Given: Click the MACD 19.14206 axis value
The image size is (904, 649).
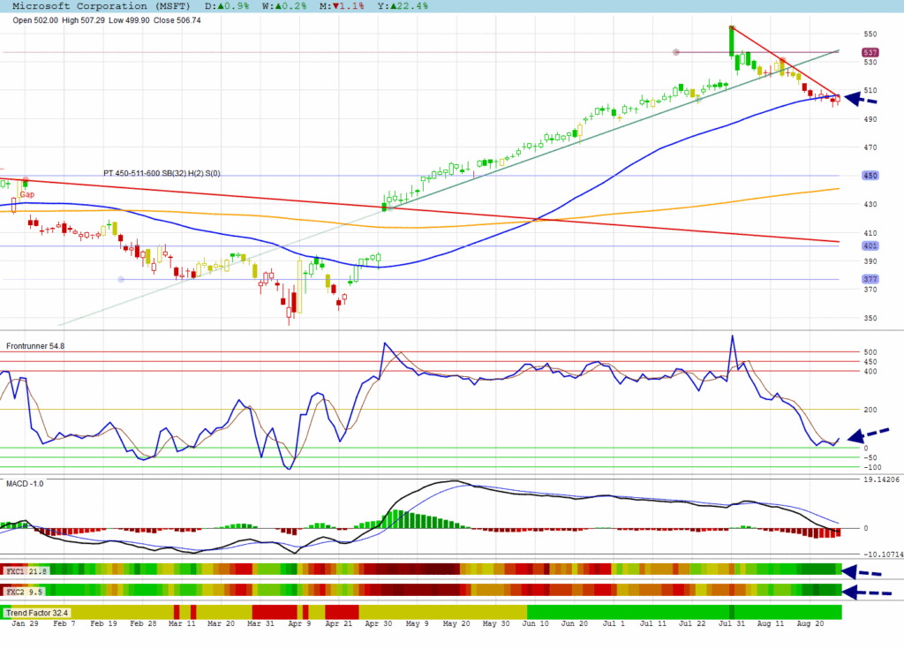Looking at the screenshot, I should 882,479.
